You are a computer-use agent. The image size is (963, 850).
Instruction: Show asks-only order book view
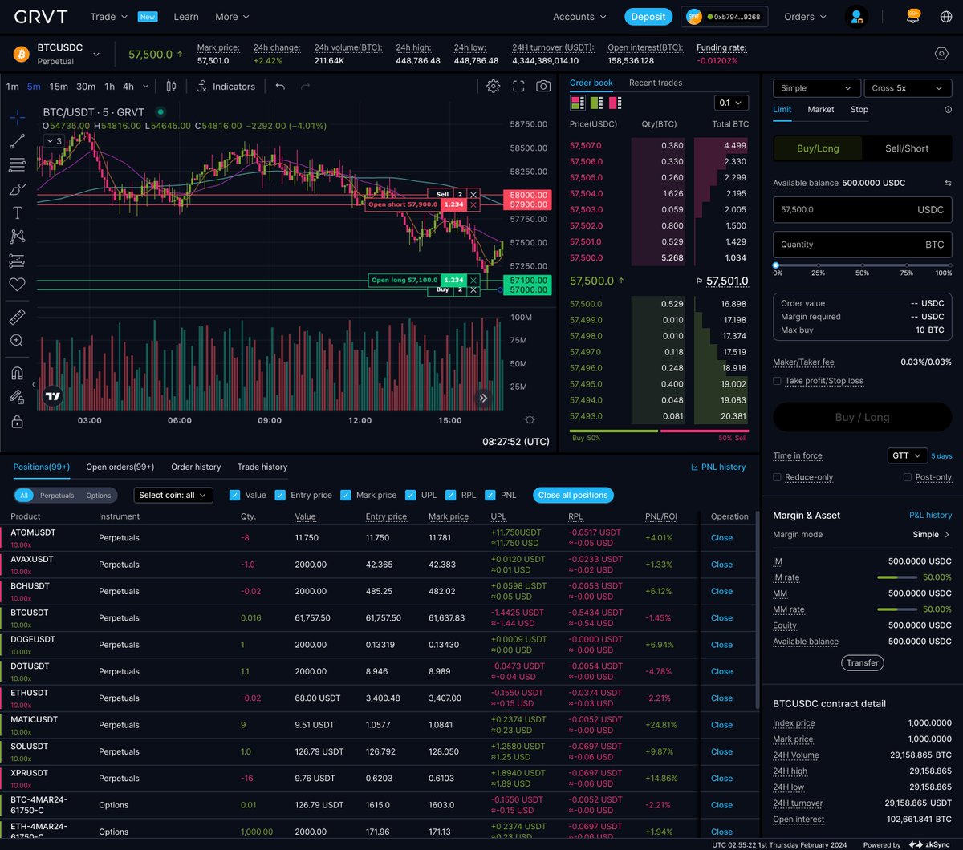616,103
